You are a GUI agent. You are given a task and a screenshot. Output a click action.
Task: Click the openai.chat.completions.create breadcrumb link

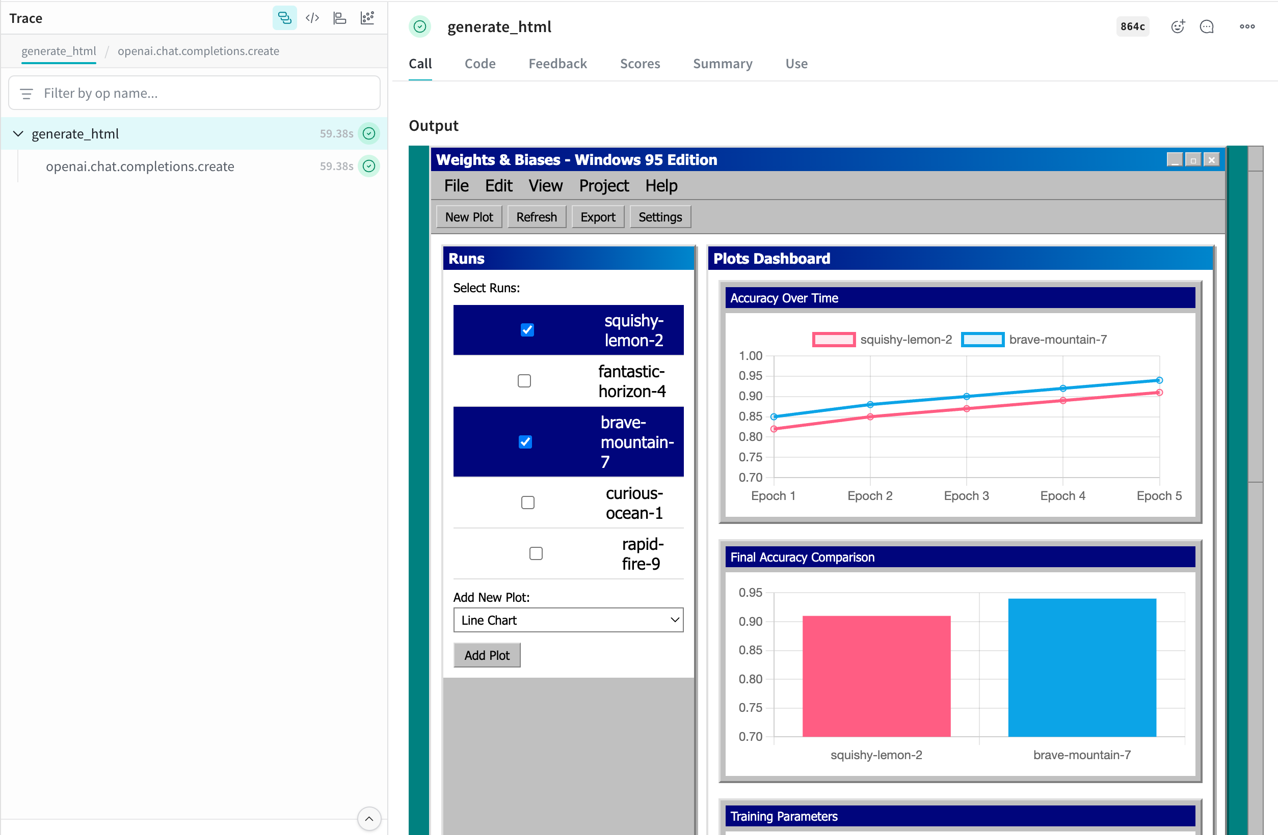(x=198, y=51)
